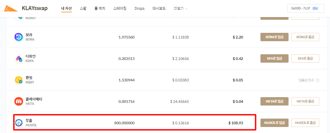Screen dimensions: 330x133
Task: Click the price $ 24.45665
Action: 180,102
